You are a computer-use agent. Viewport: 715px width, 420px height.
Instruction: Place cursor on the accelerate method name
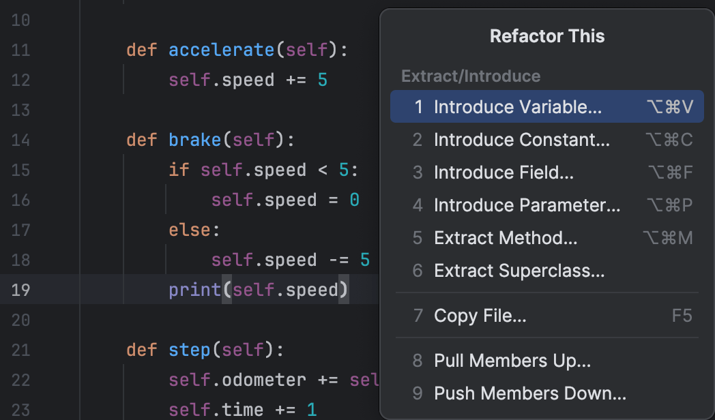(x=221, y=50)
